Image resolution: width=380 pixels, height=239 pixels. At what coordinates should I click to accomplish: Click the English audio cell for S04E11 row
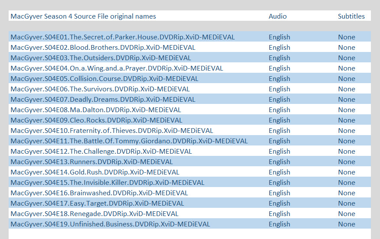pyautogui.click(x=279, y=141)
